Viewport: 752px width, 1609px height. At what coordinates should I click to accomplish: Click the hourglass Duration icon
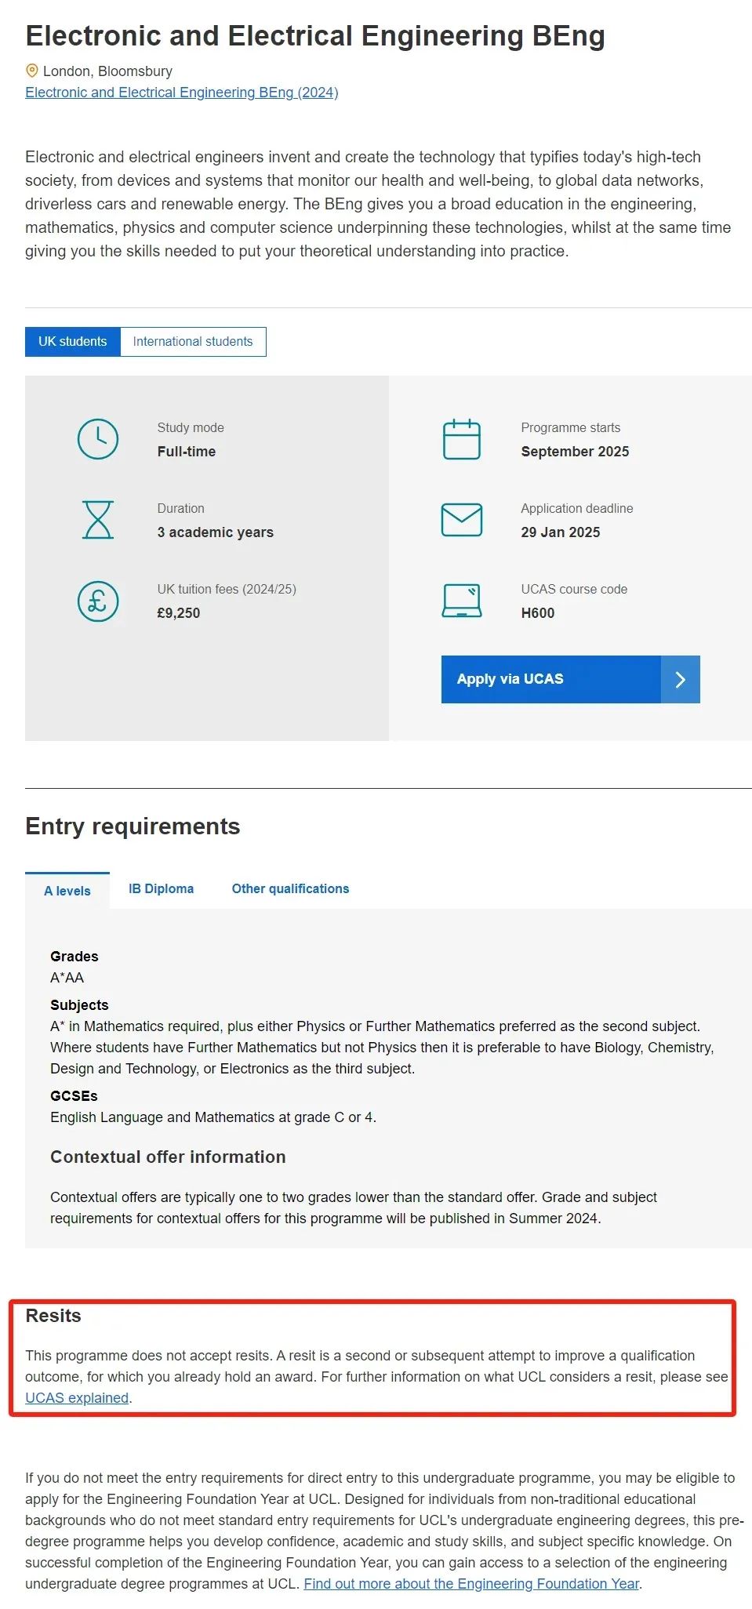pos(98,520)
